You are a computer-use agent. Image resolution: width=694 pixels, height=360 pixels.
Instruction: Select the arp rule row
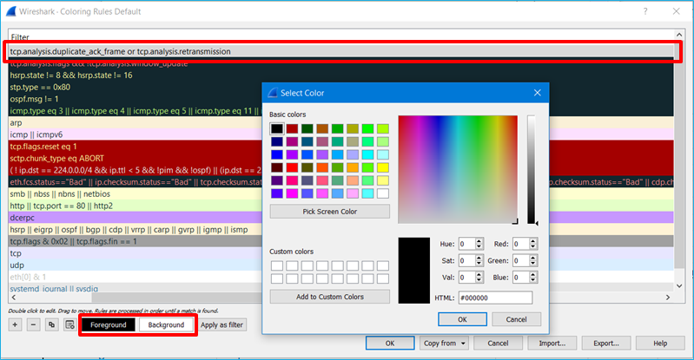tap(135, 123)
